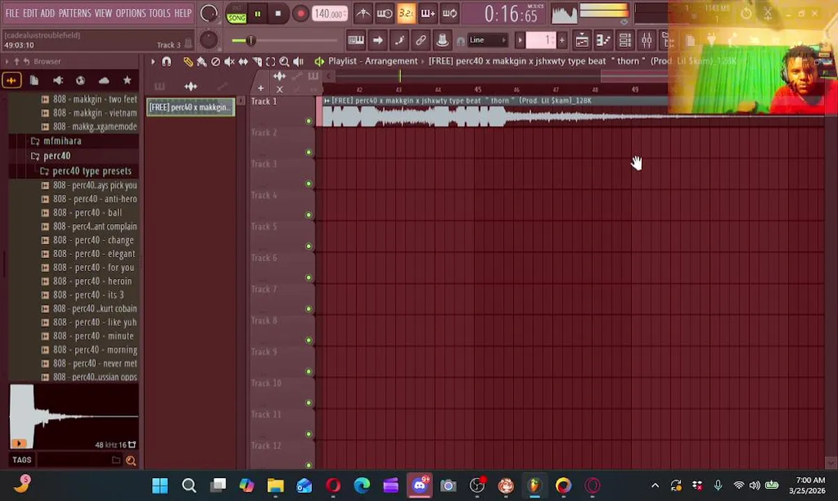
Task: Open the Playlist view button
Action: (x=582, y=40)
